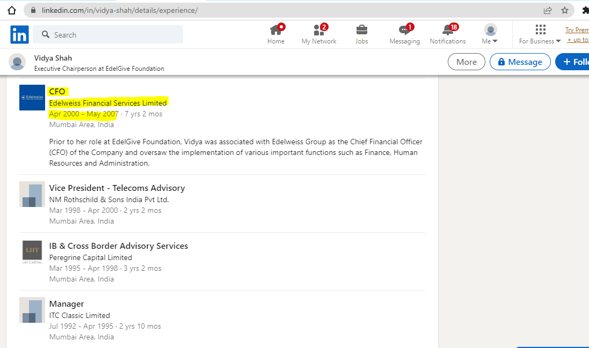Click IB & Cross Border Advisory Services
This screenshot has height=348, width=589.
pos(118,246)
